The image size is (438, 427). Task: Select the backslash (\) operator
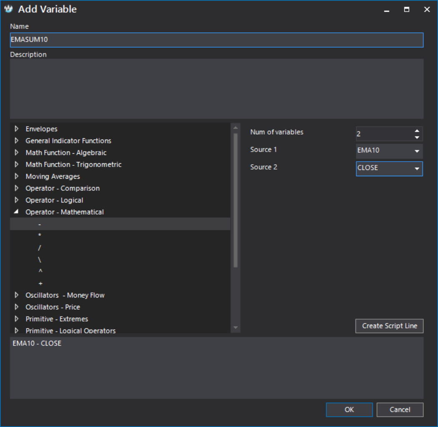[40, 260]
